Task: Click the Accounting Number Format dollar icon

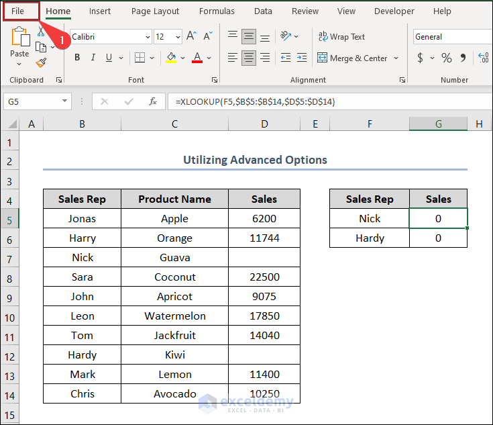Action: point(421,58)
